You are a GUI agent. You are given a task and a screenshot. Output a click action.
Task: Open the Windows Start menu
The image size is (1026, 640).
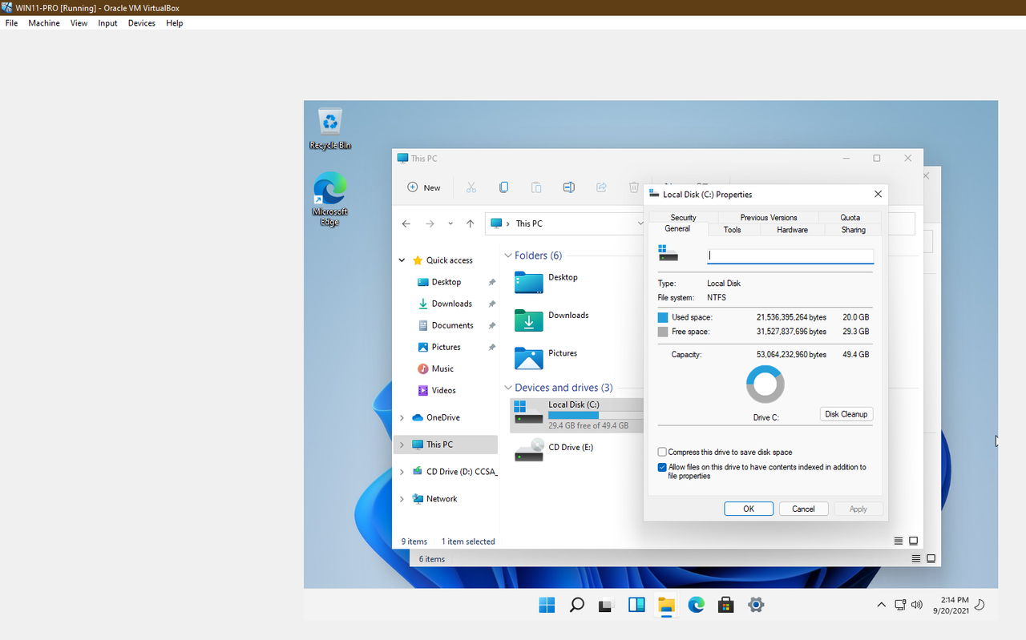(547, 605)
